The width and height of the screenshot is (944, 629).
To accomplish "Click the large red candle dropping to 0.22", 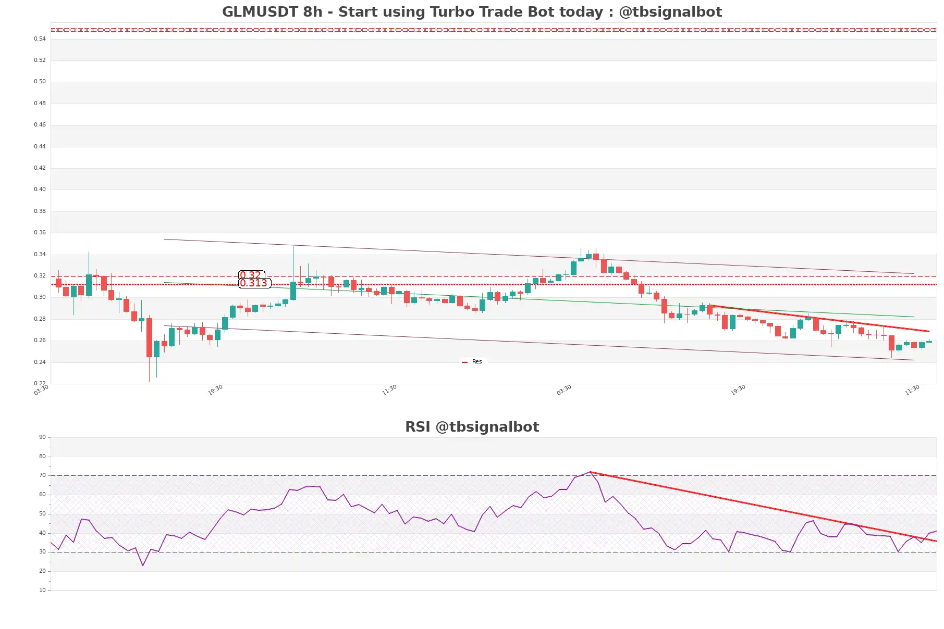I will 149,337.
